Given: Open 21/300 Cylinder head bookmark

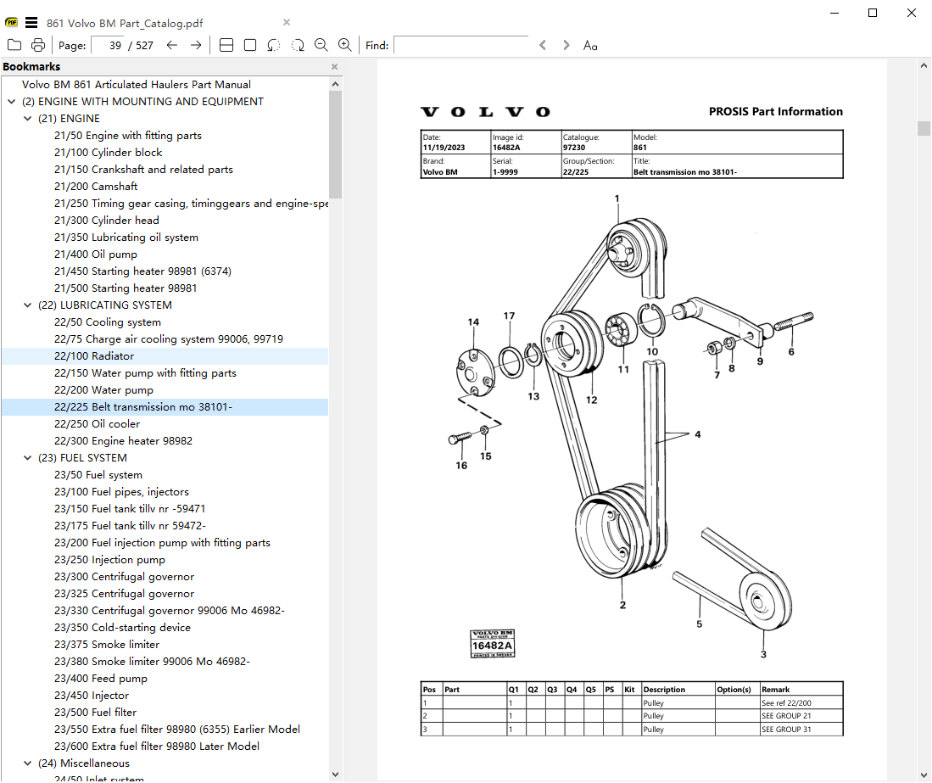Looking at the screenshot, I should click(106, 220).
